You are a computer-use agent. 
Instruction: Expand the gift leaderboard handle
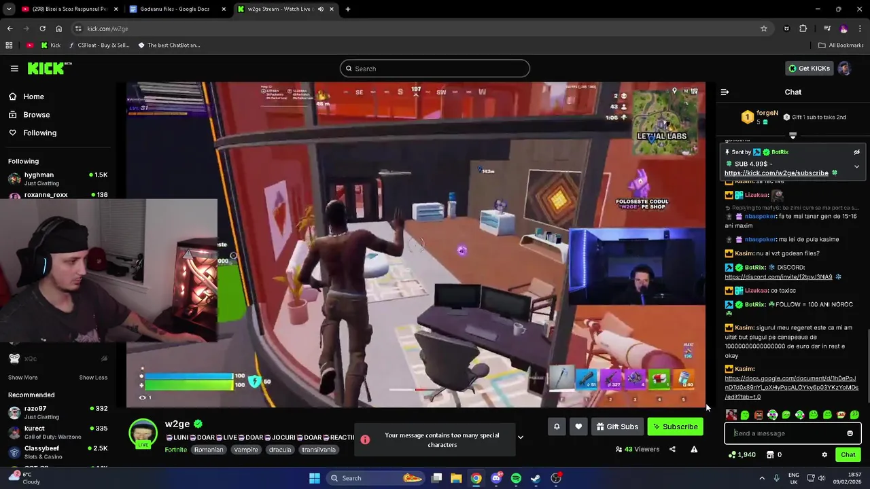[793, 136]
